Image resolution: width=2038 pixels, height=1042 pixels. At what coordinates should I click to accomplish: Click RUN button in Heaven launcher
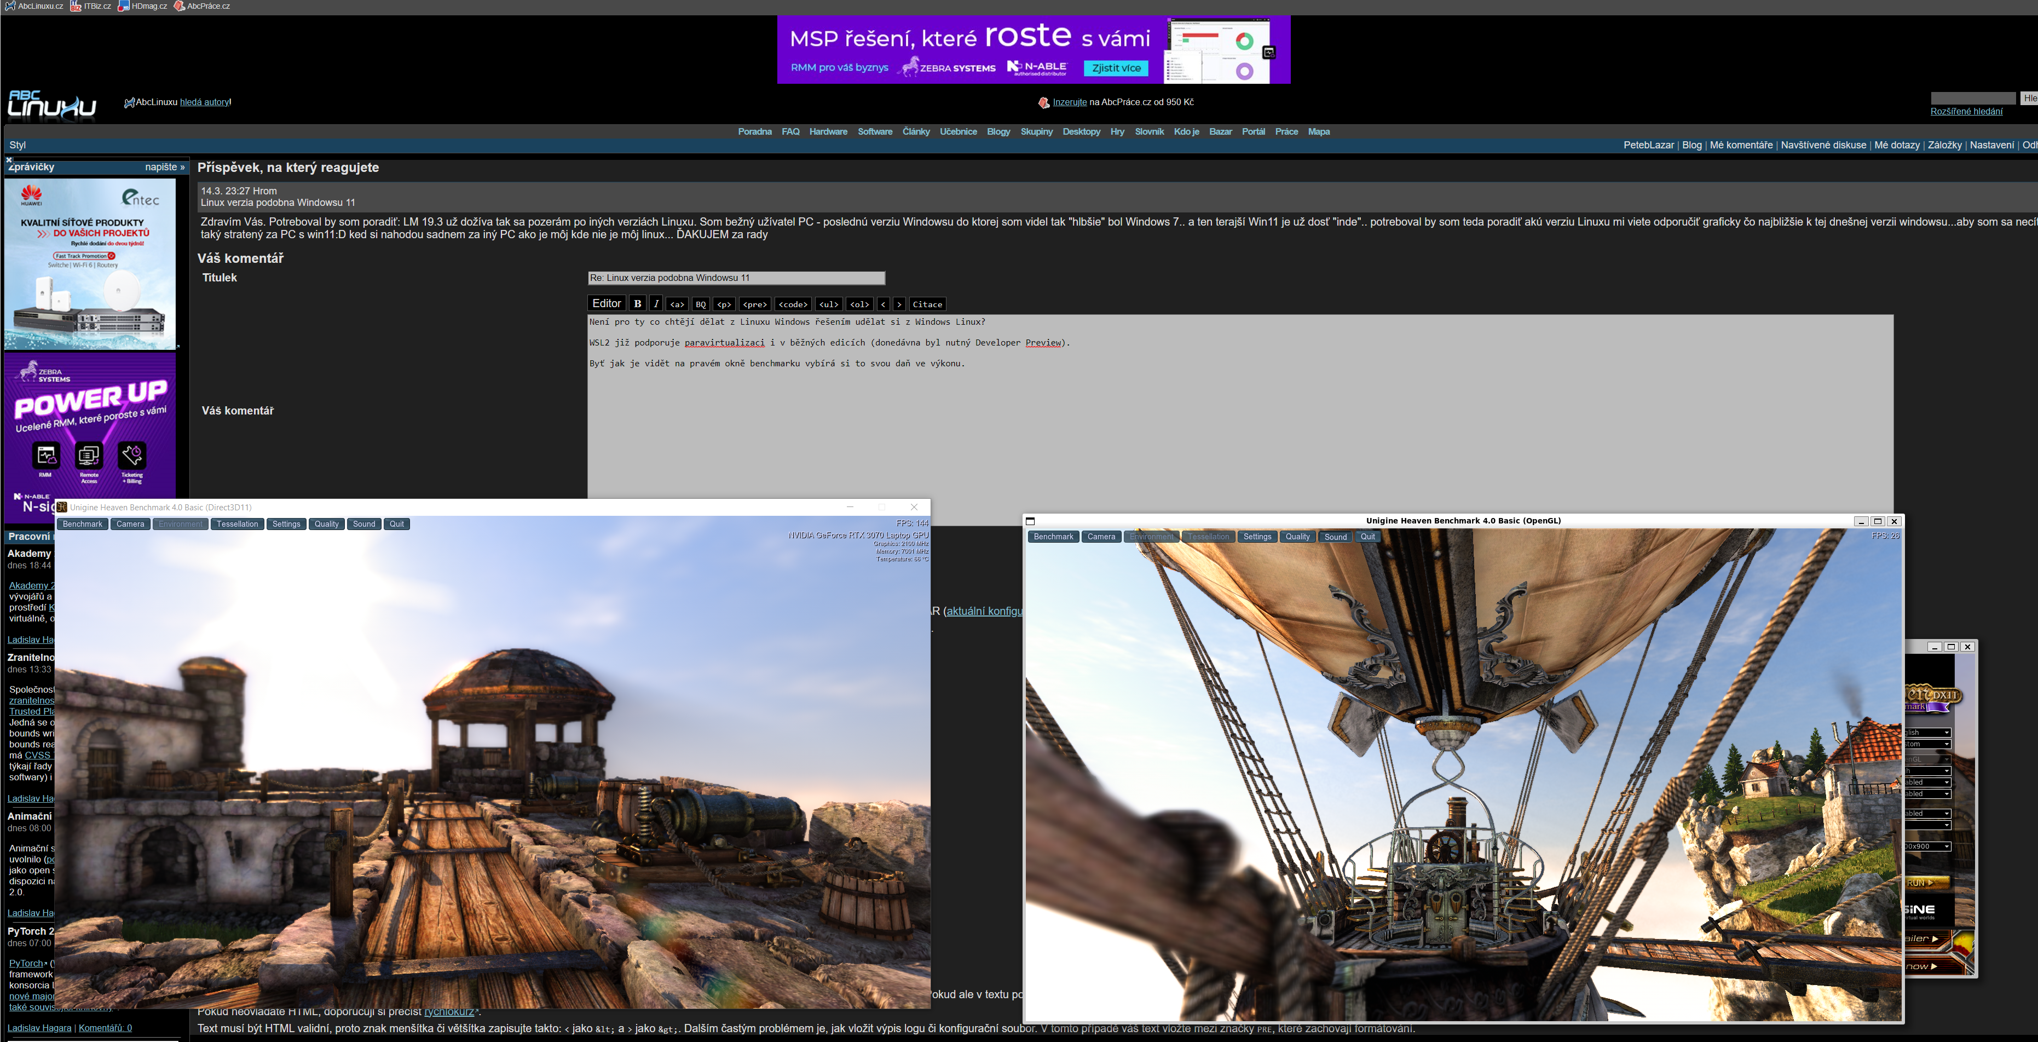coord(1927,883)
